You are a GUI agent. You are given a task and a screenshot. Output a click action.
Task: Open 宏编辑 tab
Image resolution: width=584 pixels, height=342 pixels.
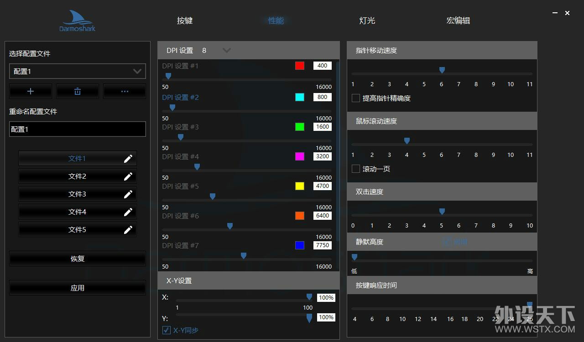pyautogui.click(x=458, y=21)
